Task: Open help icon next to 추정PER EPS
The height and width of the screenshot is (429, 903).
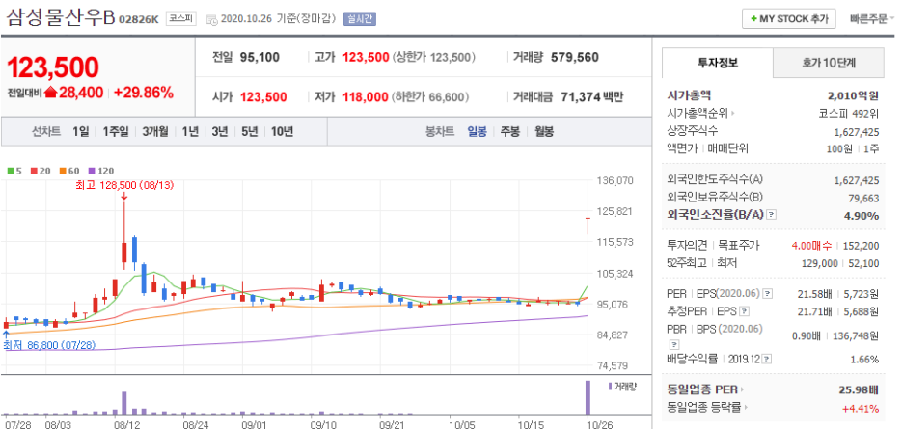Action: (745, 311)
